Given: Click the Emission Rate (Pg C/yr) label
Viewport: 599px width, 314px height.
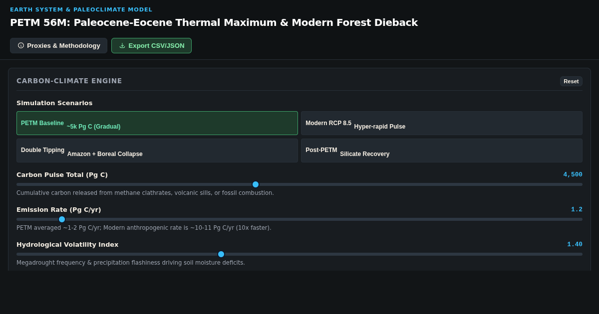Looking at the screenshot, I should [59, 209].
